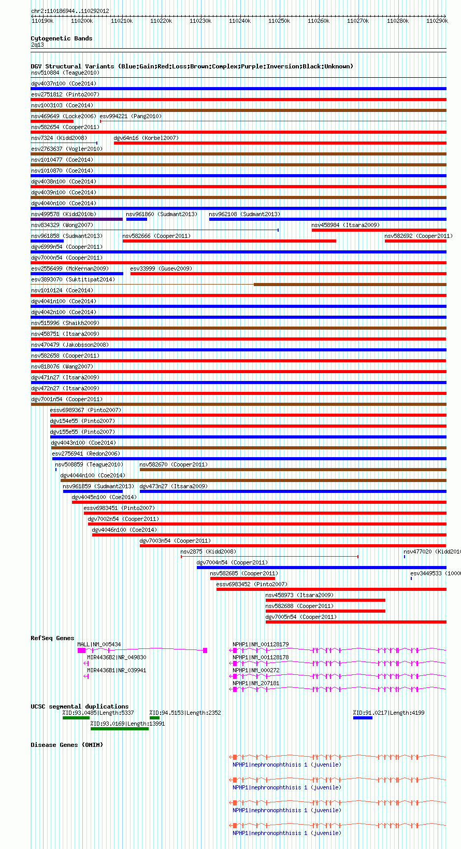Open variant esv2751812 (Pinto2007)
The image size is (461, 849).
coord(65,94)
